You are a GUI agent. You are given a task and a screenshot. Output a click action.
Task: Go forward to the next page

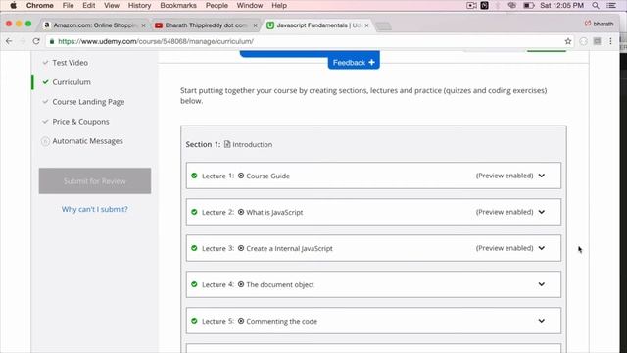click(23, 41)
